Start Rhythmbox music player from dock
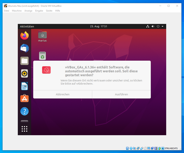The image size is (184, 153). click(25, 73)
